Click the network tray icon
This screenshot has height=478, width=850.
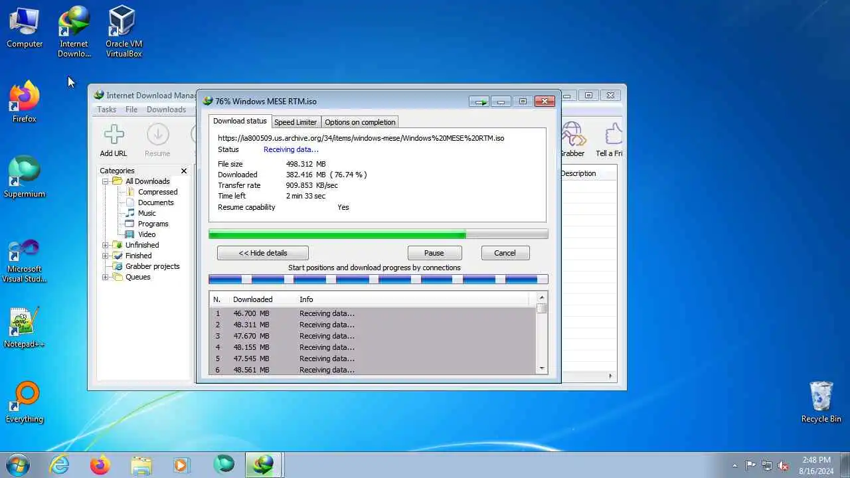[767, 465]
